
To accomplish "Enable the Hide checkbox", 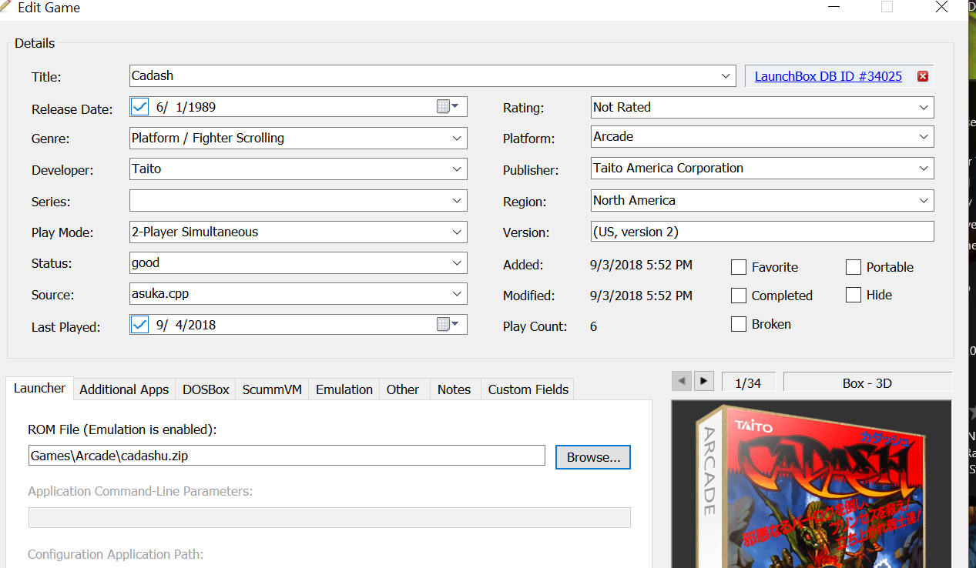I will 854,295.
